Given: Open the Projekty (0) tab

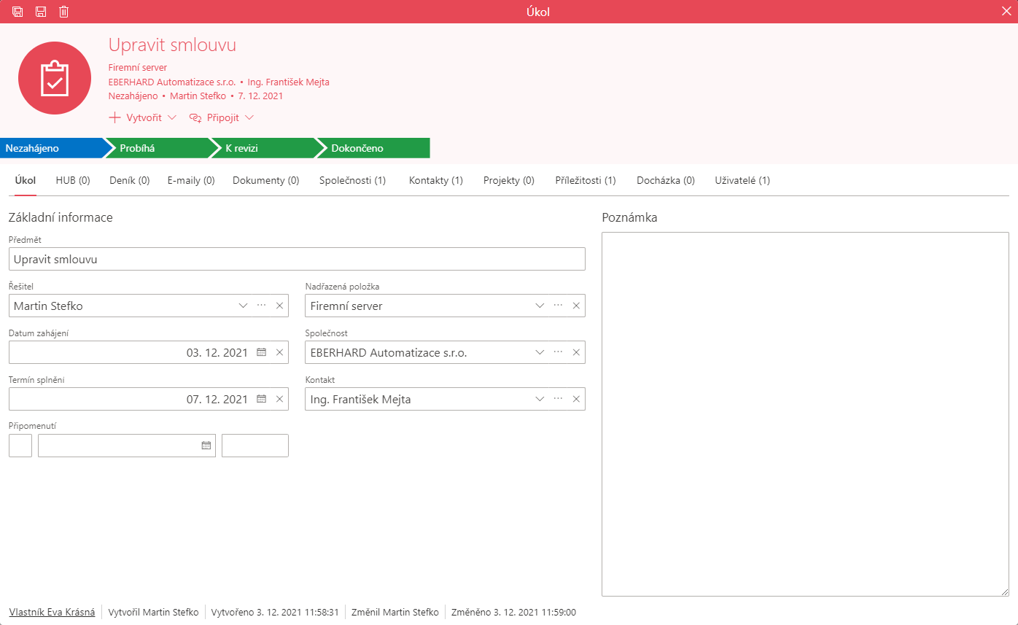Looking at the screenshot, I should (509, 180).
